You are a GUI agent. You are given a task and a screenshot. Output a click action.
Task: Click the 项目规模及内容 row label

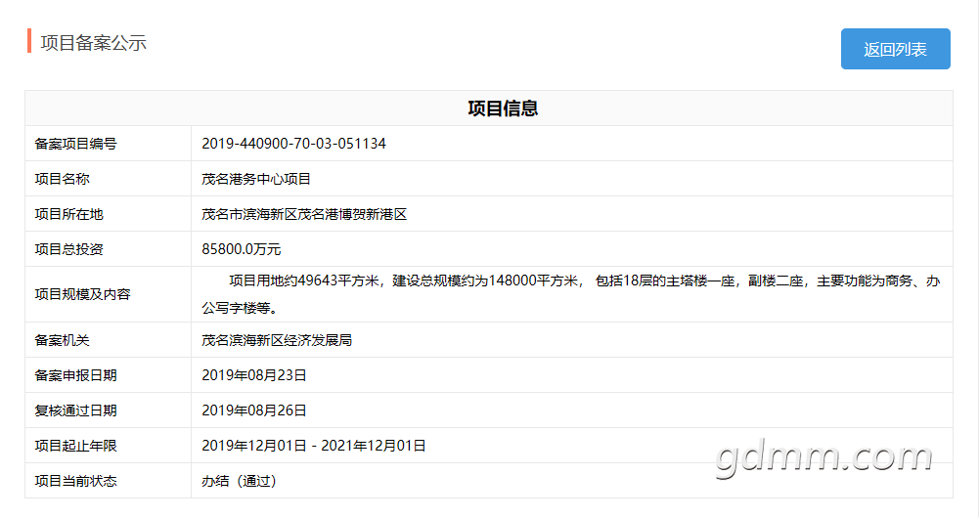(82, 294)
